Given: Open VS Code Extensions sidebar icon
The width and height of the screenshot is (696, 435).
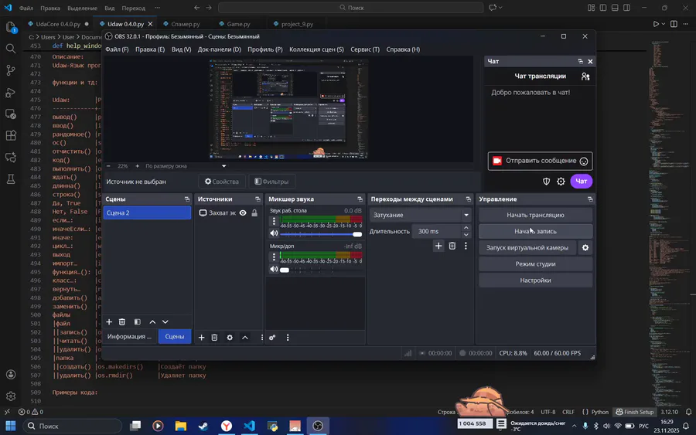Looking at the screenshot, I should (11, 135).
